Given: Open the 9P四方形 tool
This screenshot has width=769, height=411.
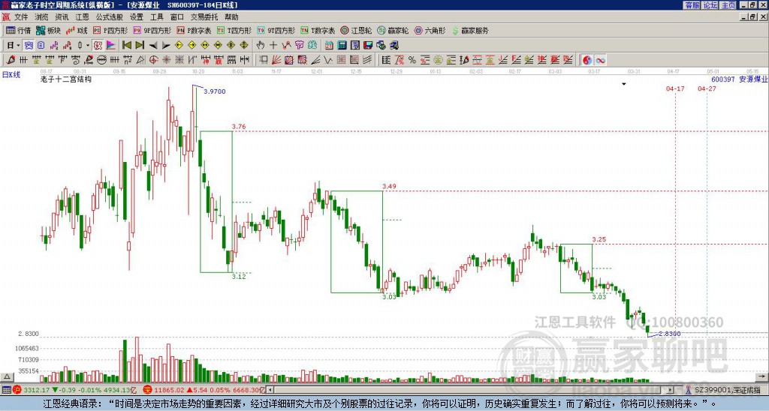Looking at the screenshot, I should pyautogui.click(x=152, y=30).
